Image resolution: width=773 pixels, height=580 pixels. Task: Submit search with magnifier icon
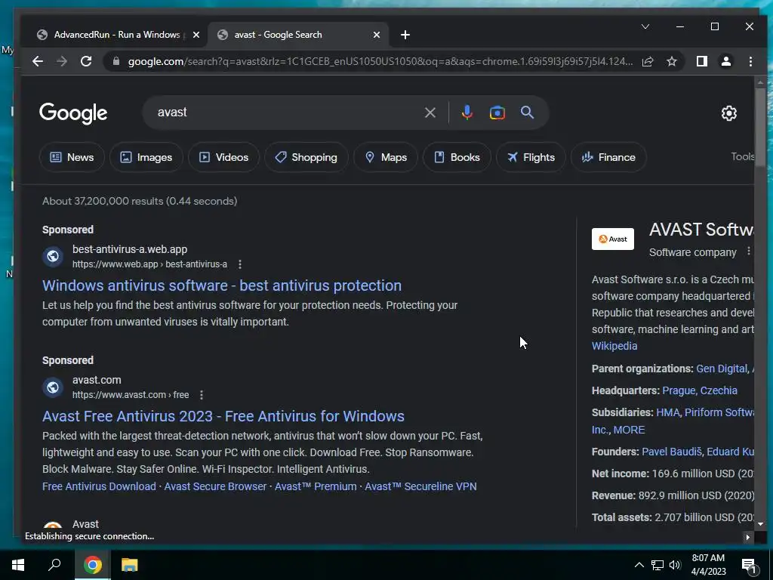(528, 113)
